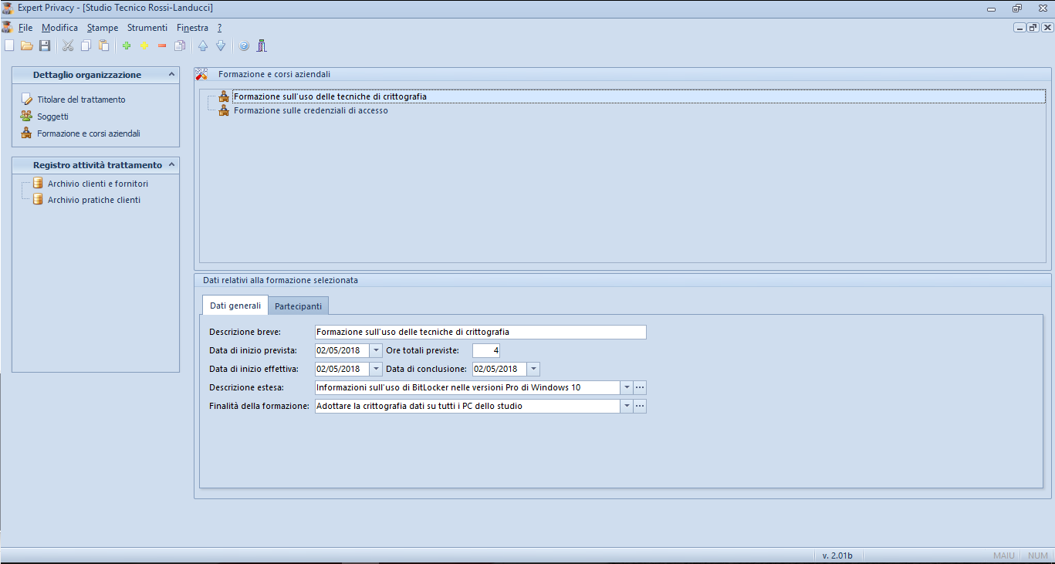This screenshot has width=1055, height=564.
Task: Open file using the folder icon
Action: point(27,46)
